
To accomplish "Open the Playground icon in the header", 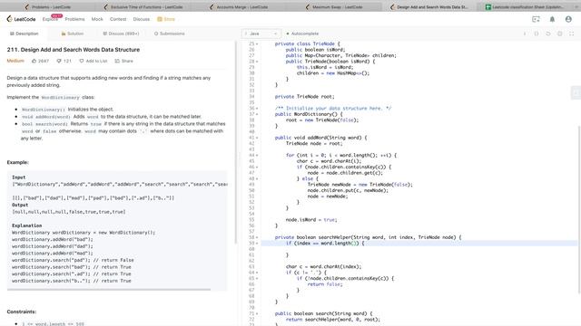I will [x=536, y=19].
